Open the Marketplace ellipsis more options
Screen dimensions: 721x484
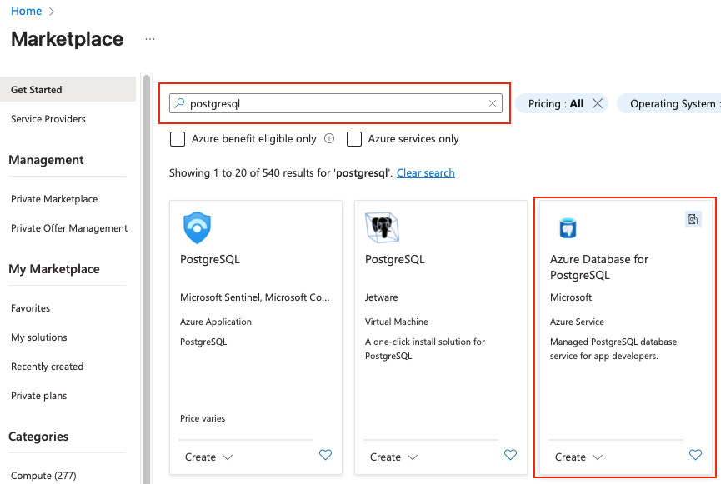point(150,39)
